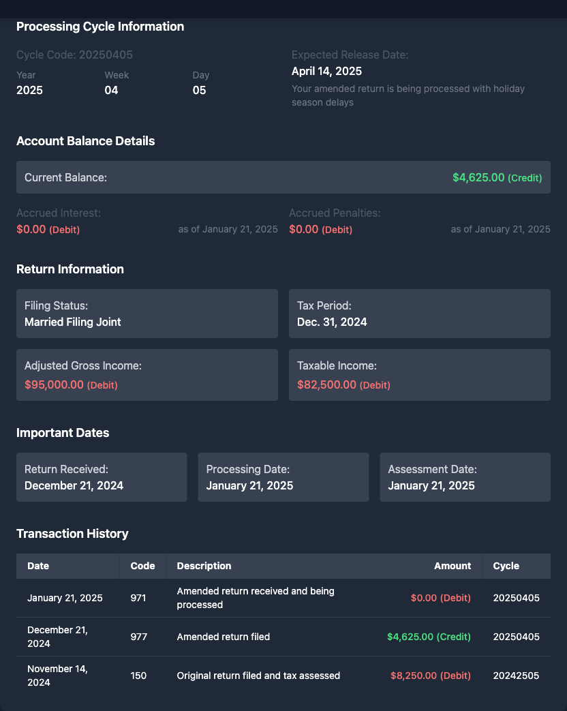Click the Processing Date card
567x711 pixels.
pos(283,477)
